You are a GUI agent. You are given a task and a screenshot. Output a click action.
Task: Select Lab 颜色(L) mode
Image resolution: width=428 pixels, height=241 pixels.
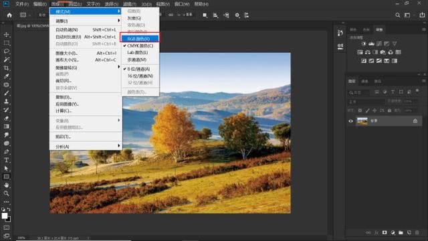[140, 52]
